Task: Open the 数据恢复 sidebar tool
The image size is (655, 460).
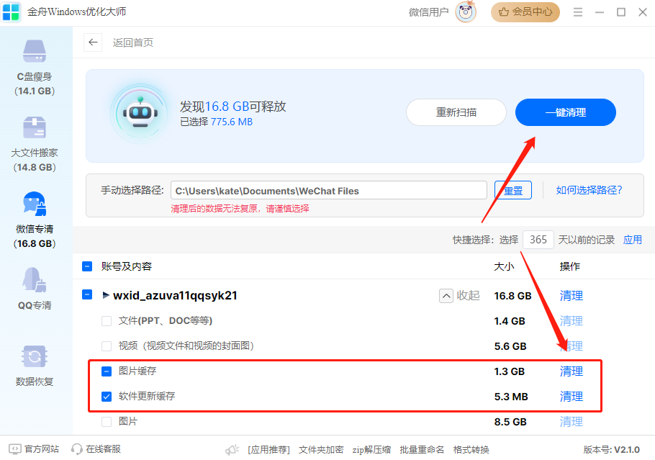Action: coord(35,365)
